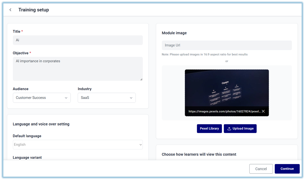The height and width of the screenshot is (180, 305).
Task: Open the Industry dropdown showing SaaS
Action: click(x=106, y=98)
